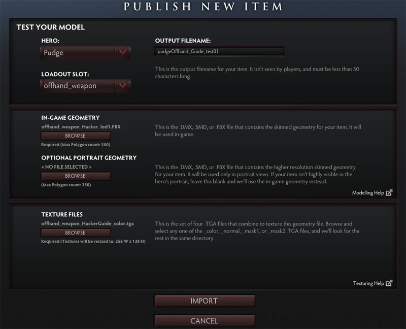
Task: Click the red arrow on Hero dropdown
Action: click(x=122, y=52)
